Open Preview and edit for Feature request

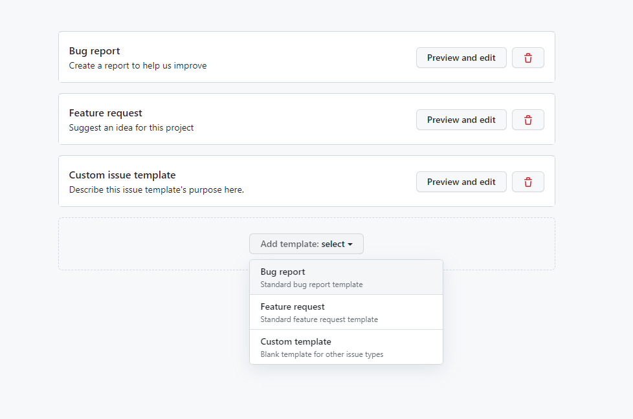click(461, 120)
